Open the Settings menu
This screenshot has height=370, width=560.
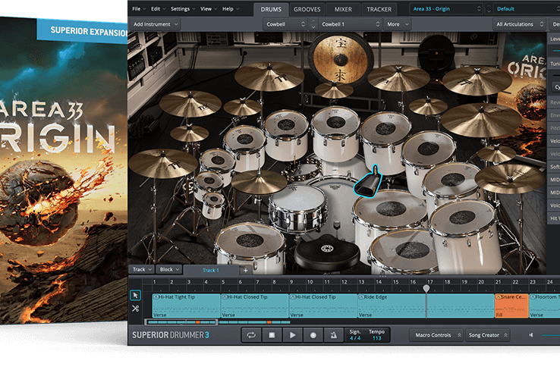pyautogui.click(x=183, y=9)
